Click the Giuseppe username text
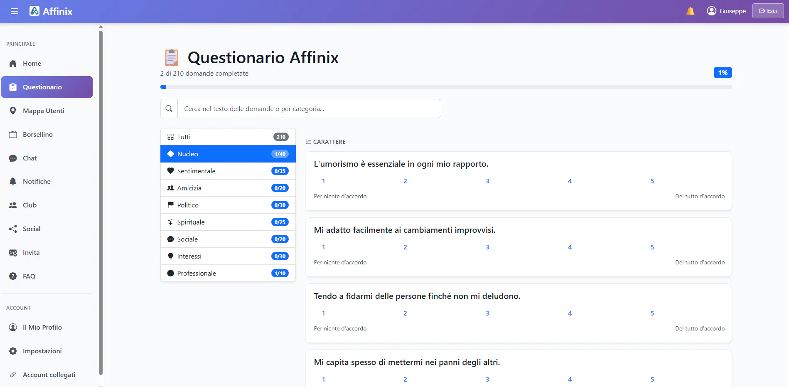The width and height of the screenshot is (789, 387). pos(732,11)
